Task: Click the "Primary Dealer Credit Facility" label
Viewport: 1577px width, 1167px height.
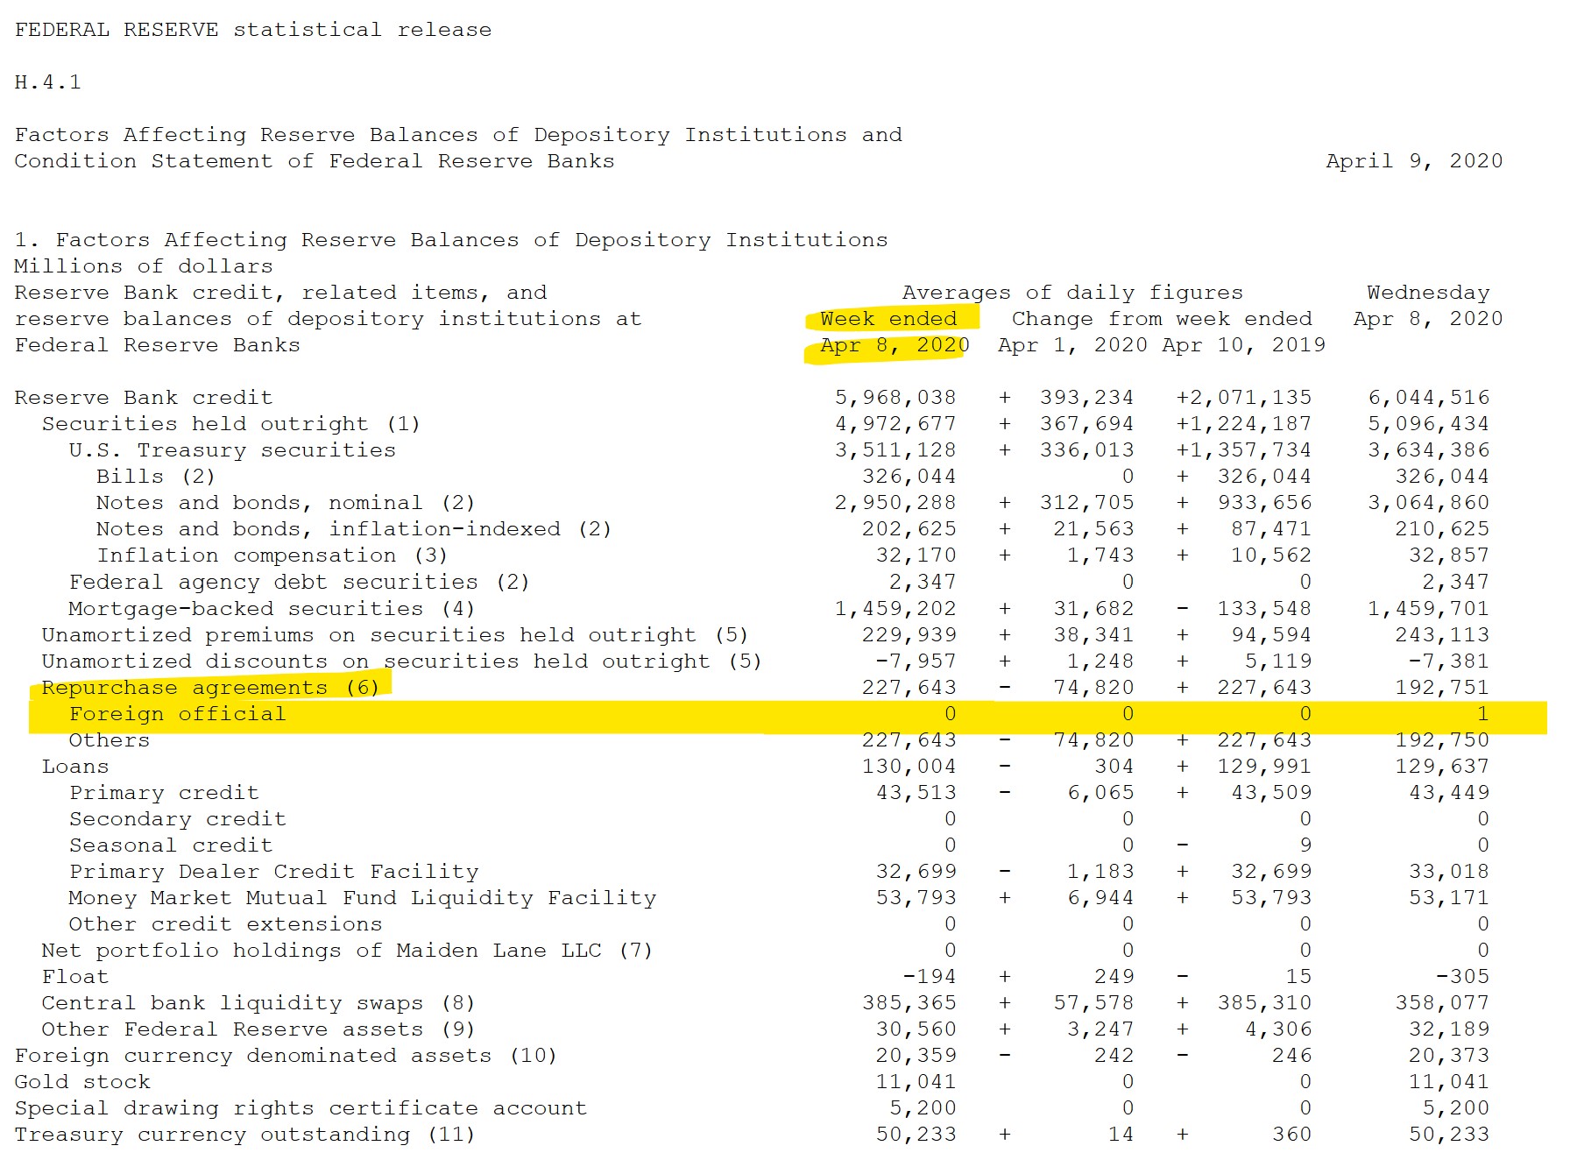Action: click(273, 872)
